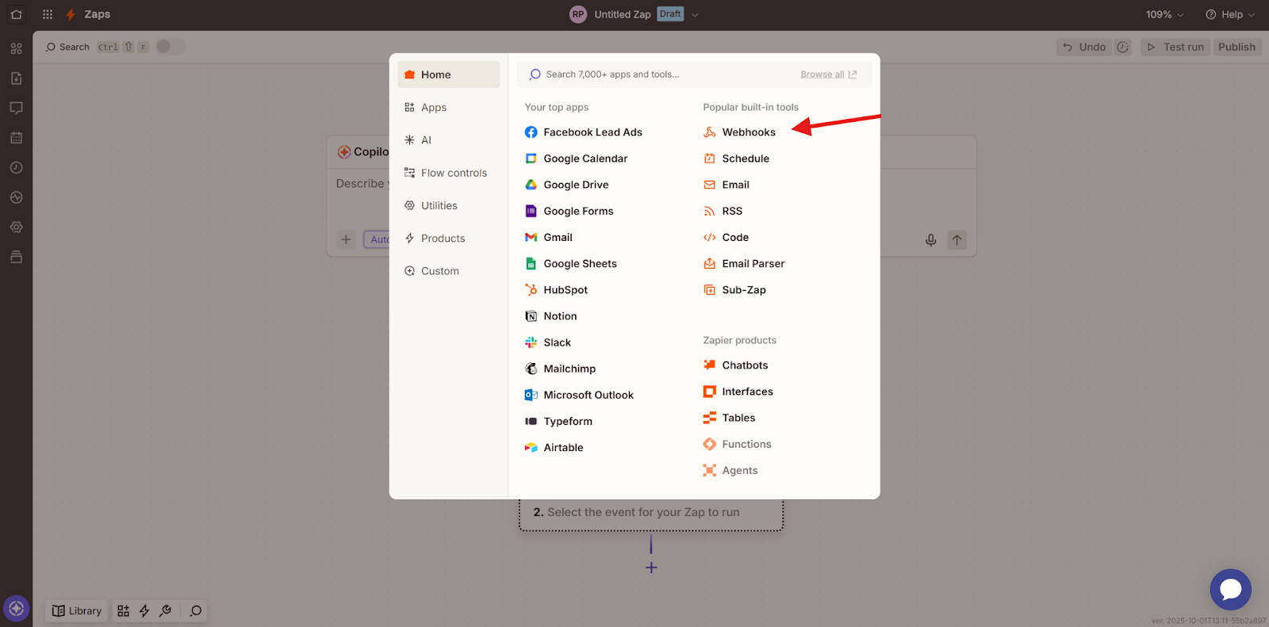Open the Help dropdown menu

(x=1230, y=14)
